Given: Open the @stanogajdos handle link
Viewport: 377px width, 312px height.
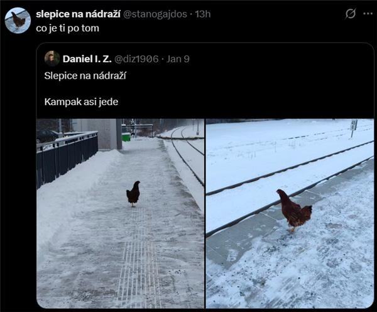Looking at the screenshot, I should click(x=155, y=14).
